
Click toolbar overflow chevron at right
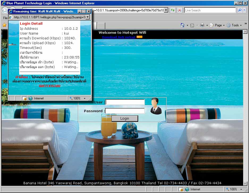pyautogui.click(x=246, y=23)
